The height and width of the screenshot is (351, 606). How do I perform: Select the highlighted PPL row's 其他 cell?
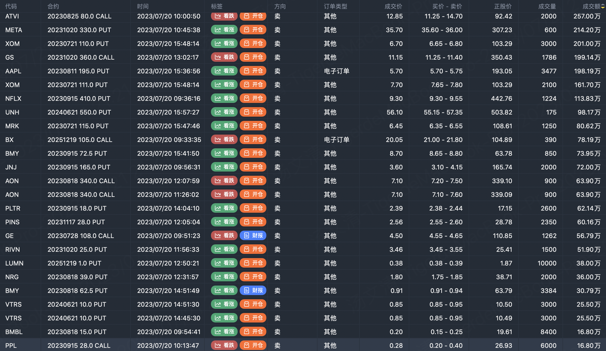(330, 345)
